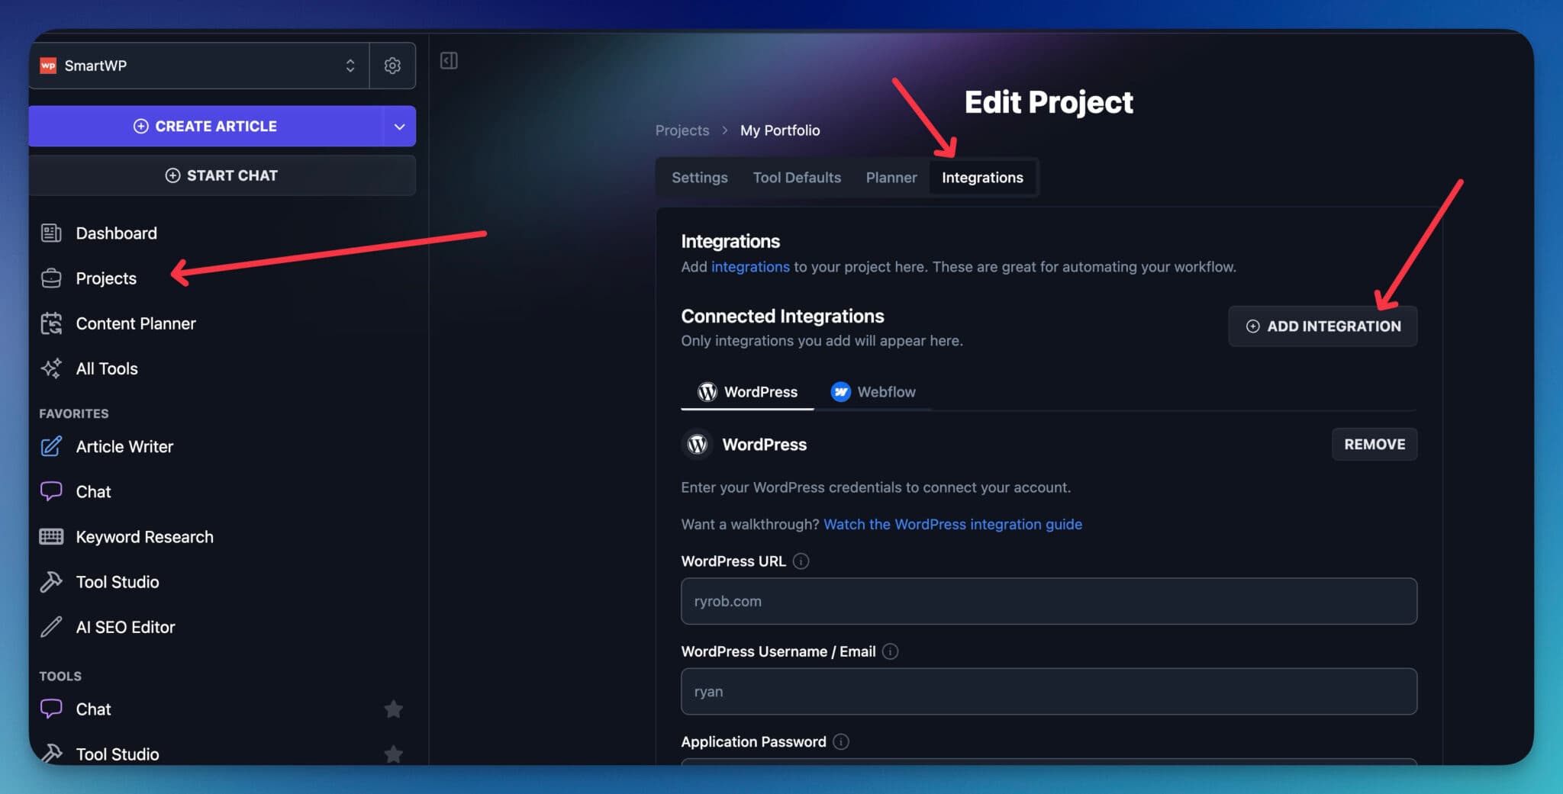
Task: Open workspace settings via the gear icon
Action: [392, 65]
